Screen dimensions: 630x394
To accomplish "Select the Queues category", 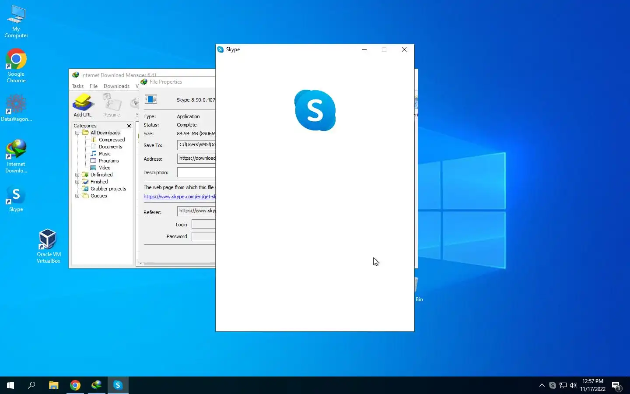I will point(98,196).
